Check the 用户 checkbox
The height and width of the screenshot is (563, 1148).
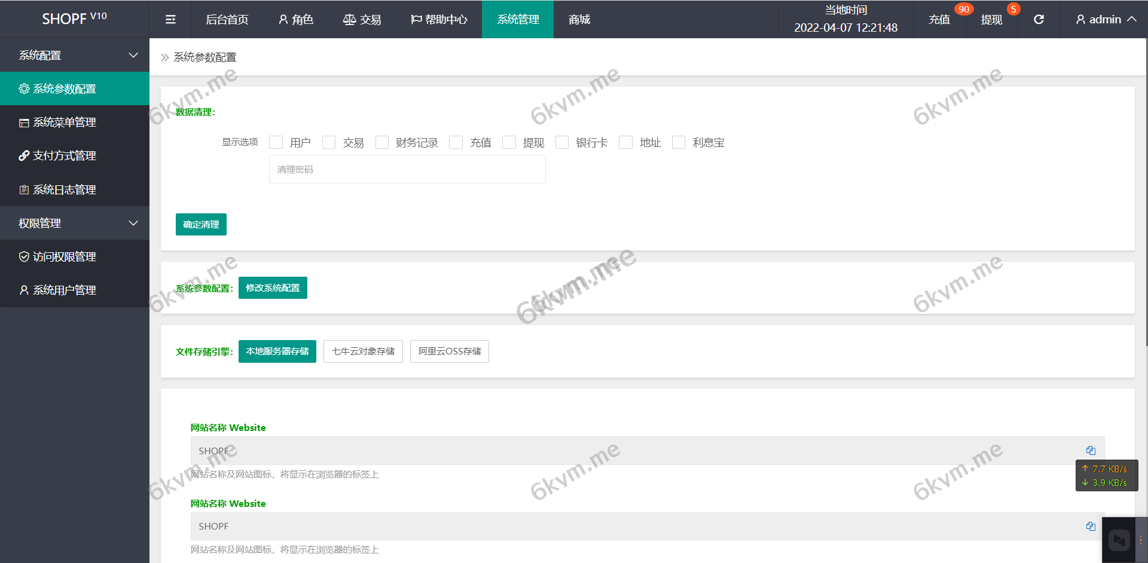click(276, 142)
